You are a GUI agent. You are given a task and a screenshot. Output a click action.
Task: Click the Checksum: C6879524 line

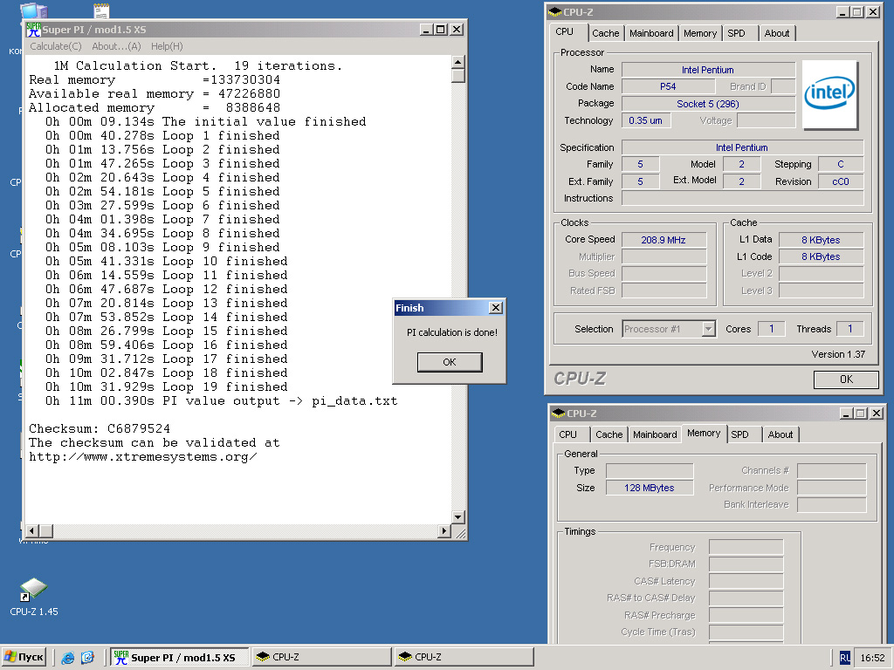100,429
